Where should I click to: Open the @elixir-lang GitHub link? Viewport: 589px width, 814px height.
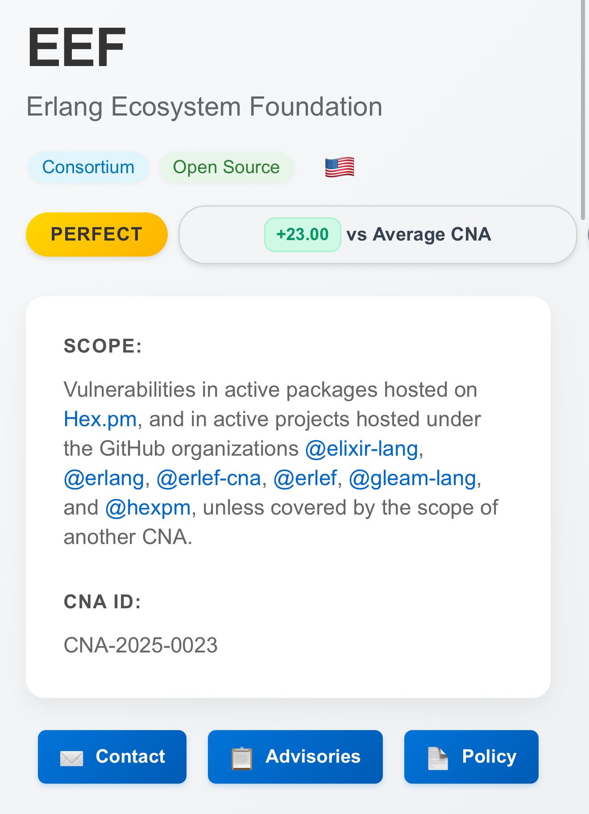coord(361,449)
